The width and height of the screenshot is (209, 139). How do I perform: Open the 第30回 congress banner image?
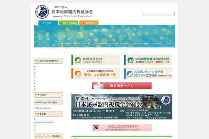point(122,107)
